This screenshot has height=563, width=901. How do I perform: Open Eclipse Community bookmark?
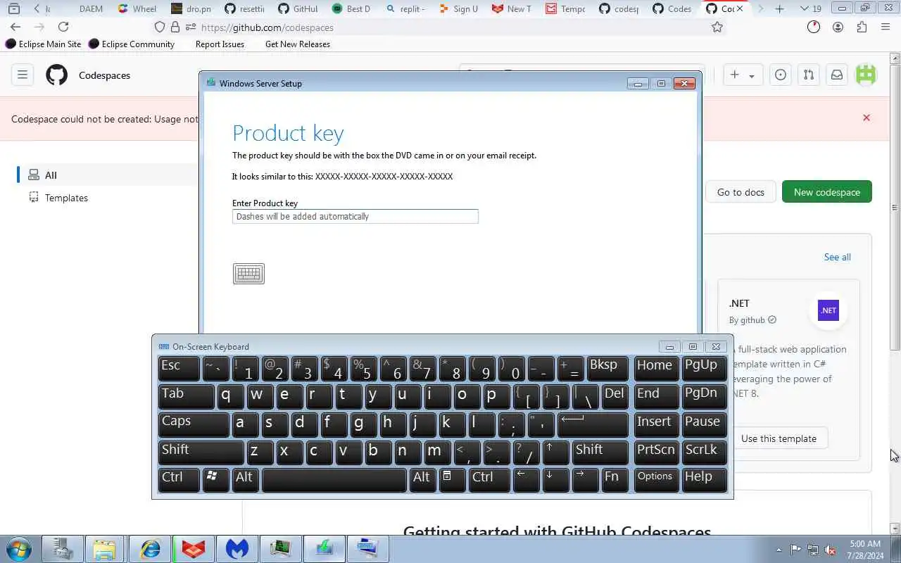(x=132, y=44)
